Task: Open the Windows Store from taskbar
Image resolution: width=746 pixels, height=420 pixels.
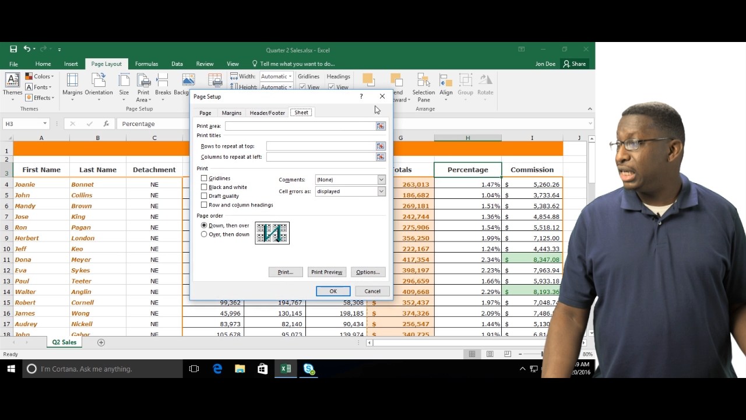Action: [262, 369]
